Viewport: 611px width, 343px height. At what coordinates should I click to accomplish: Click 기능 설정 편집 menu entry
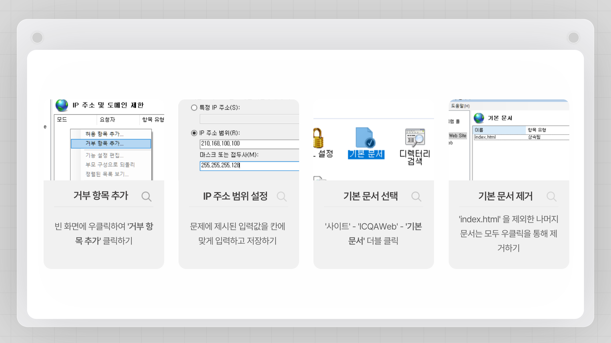(104, 155)
